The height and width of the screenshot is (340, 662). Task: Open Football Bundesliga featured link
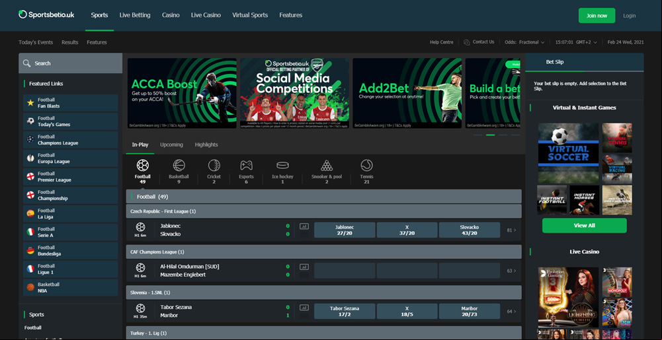71,251
